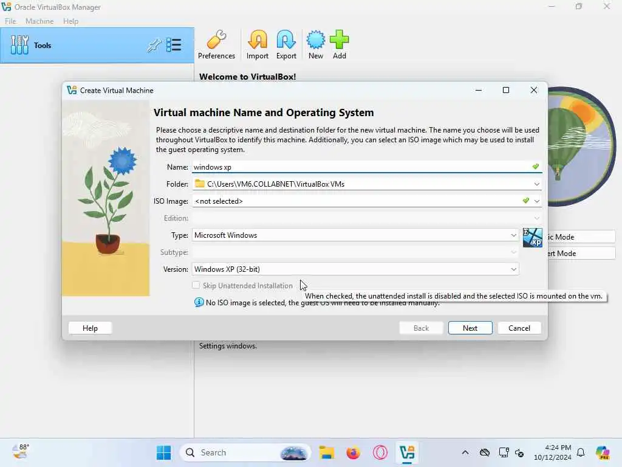Click the Cancel button
The image size is (622, 467).
click(x=519, y=328)
